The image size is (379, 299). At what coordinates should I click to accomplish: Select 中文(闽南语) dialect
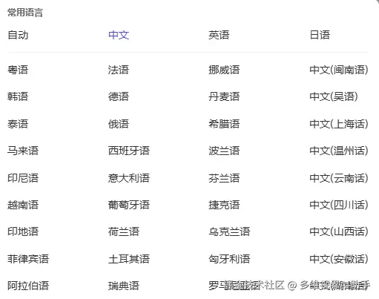[x=339, y=70]
